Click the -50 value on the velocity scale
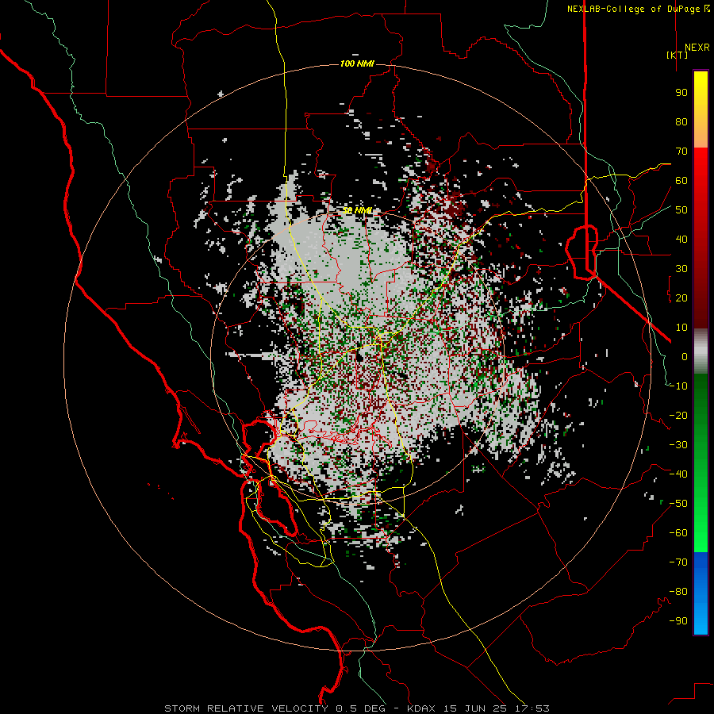The image size is (714, 714). coord(678,504)
